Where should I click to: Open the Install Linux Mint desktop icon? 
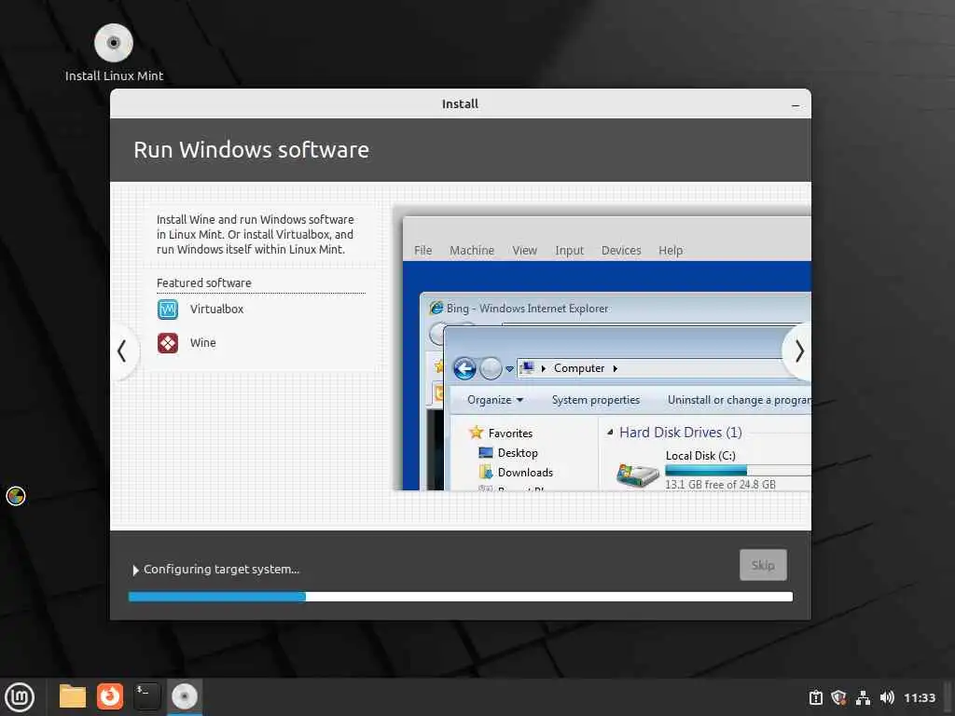coord(114,52)
